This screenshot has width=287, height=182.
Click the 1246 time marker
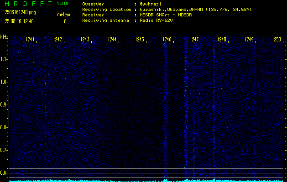click(x=167, y=40)
